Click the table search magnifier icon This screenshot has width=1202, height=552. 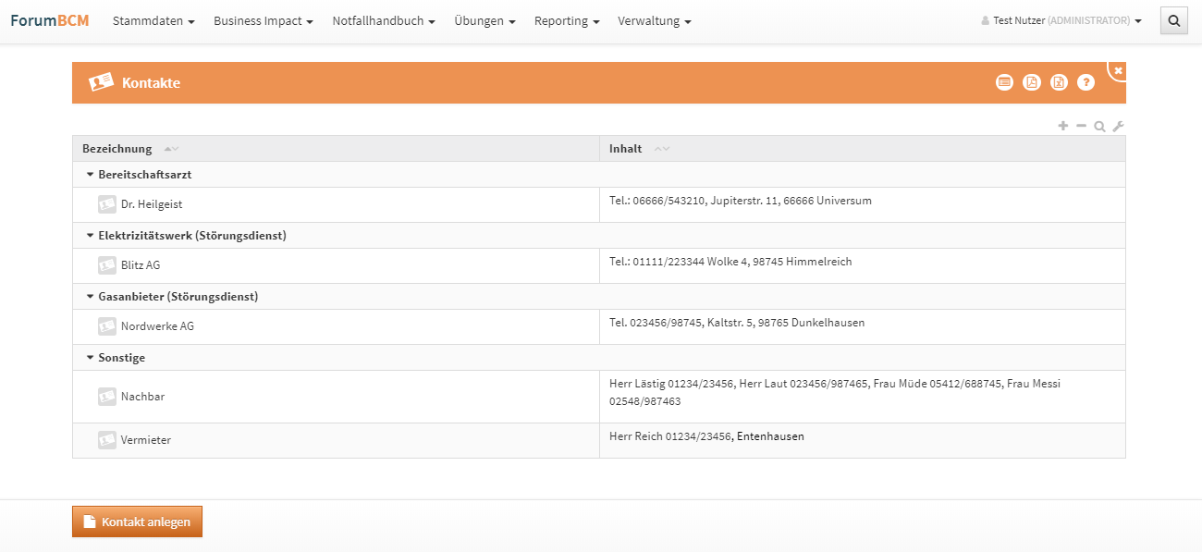click(x=1099, y=127)
